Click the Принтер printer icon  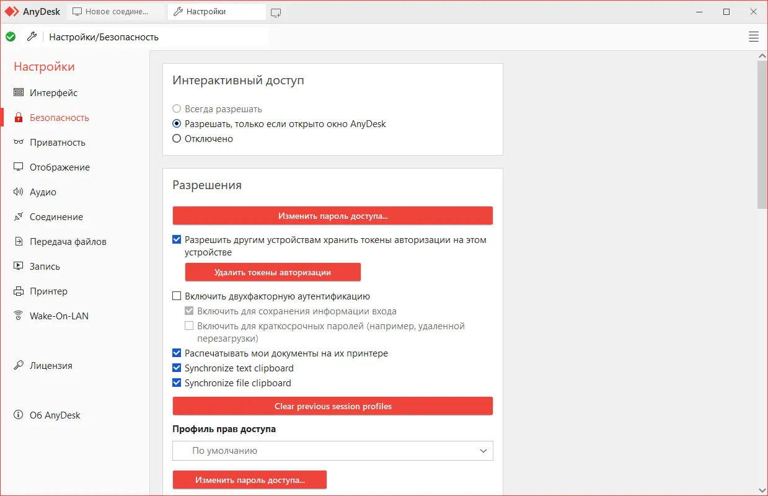19,291
